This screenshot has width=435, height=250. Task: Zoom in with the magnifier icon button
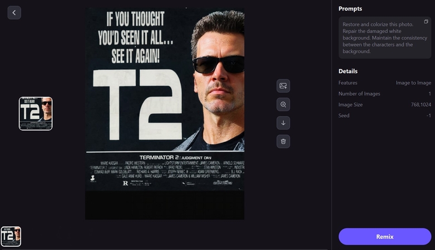[283, 104]
